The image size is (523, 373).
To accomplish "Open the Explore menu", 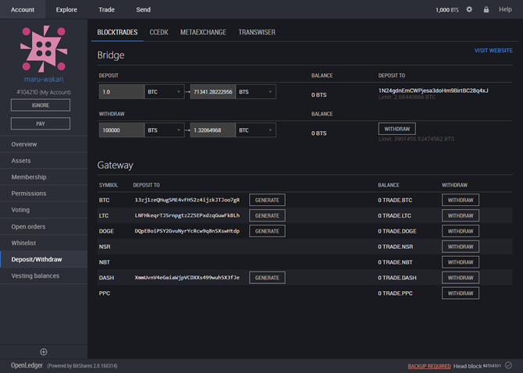I will [x=66, y=9].
